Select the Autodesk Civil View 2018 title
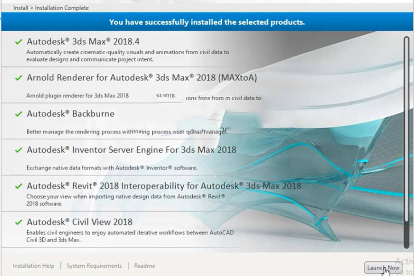The width and height of the screenshot is (414, 276). (x=80, y=222)
